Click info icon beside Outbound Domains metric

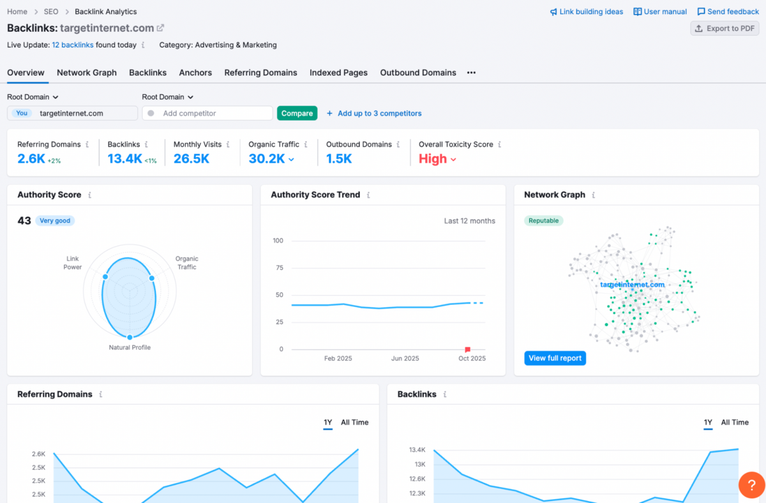tap(398, 144)
